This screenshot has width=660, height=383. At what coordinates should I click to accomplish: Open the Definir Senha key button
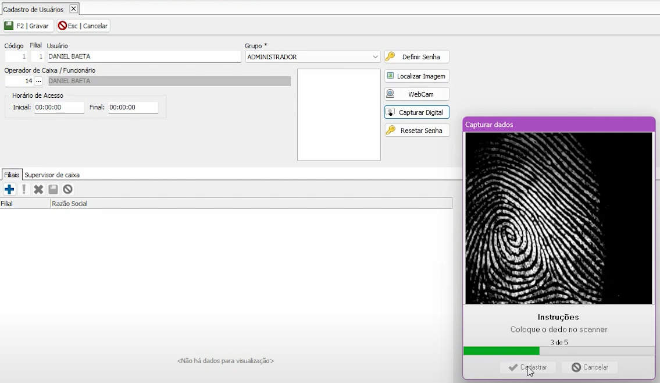pyautogui.click(x=416, y=57)
